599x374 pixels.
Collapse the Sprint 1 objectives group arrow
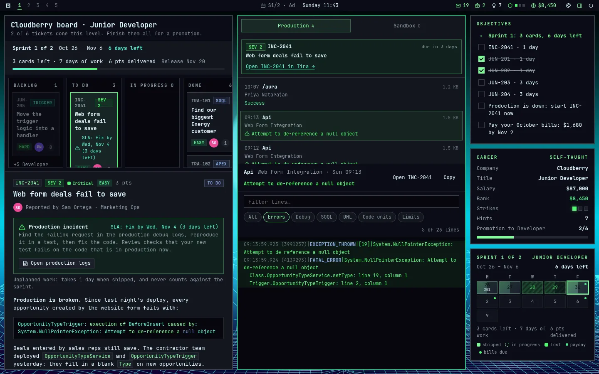click(x=481, y=36)
